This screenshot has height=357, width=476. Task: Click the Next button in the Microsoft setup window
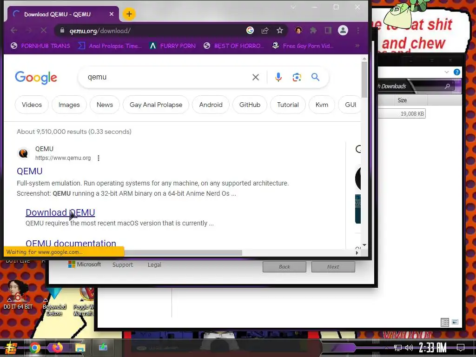point(333,266)
